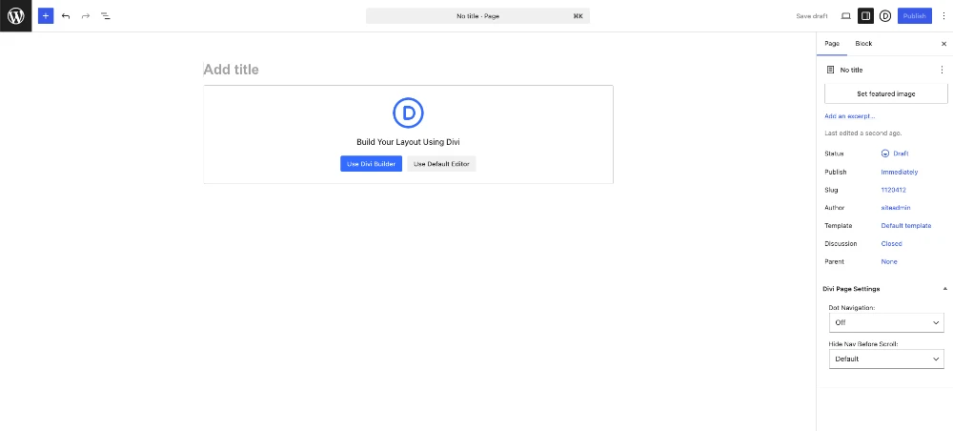This screenshot has width=953, height=431.
Task: Close the settings sidebar panel
Action: coord(943,44)
